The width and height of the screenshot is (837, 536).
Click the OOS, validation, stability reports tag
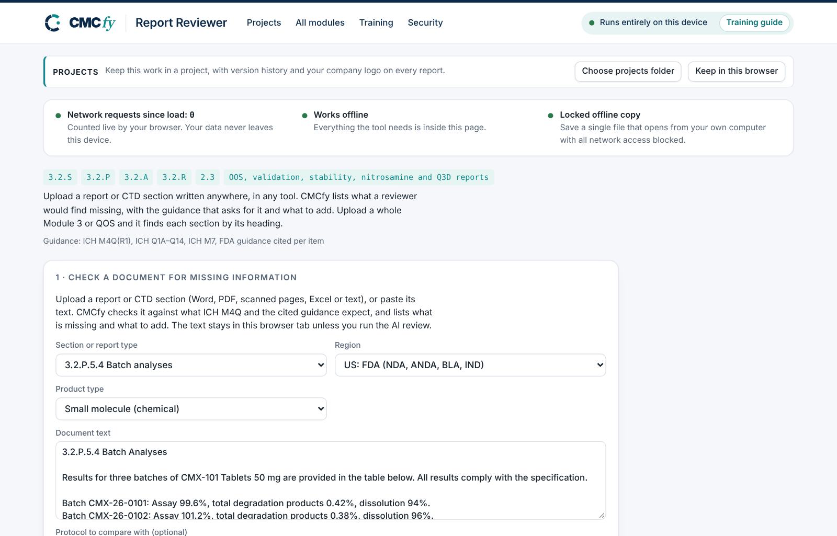359,177
